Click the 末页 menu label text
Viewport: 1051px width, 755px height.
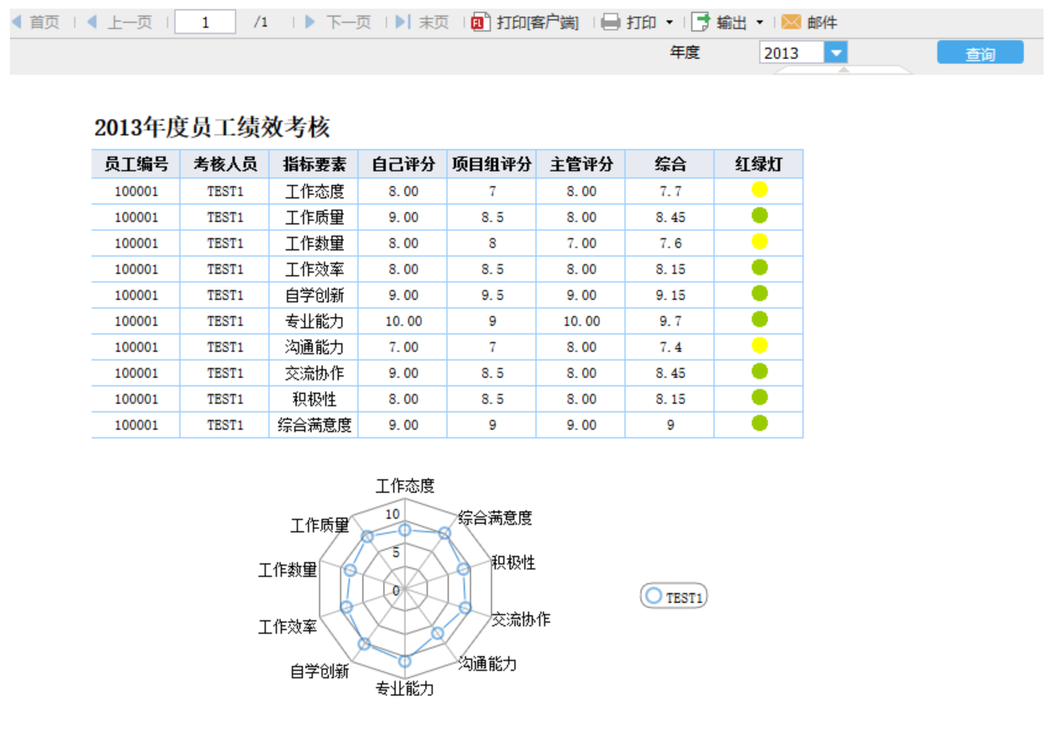[x=436, y=22]
